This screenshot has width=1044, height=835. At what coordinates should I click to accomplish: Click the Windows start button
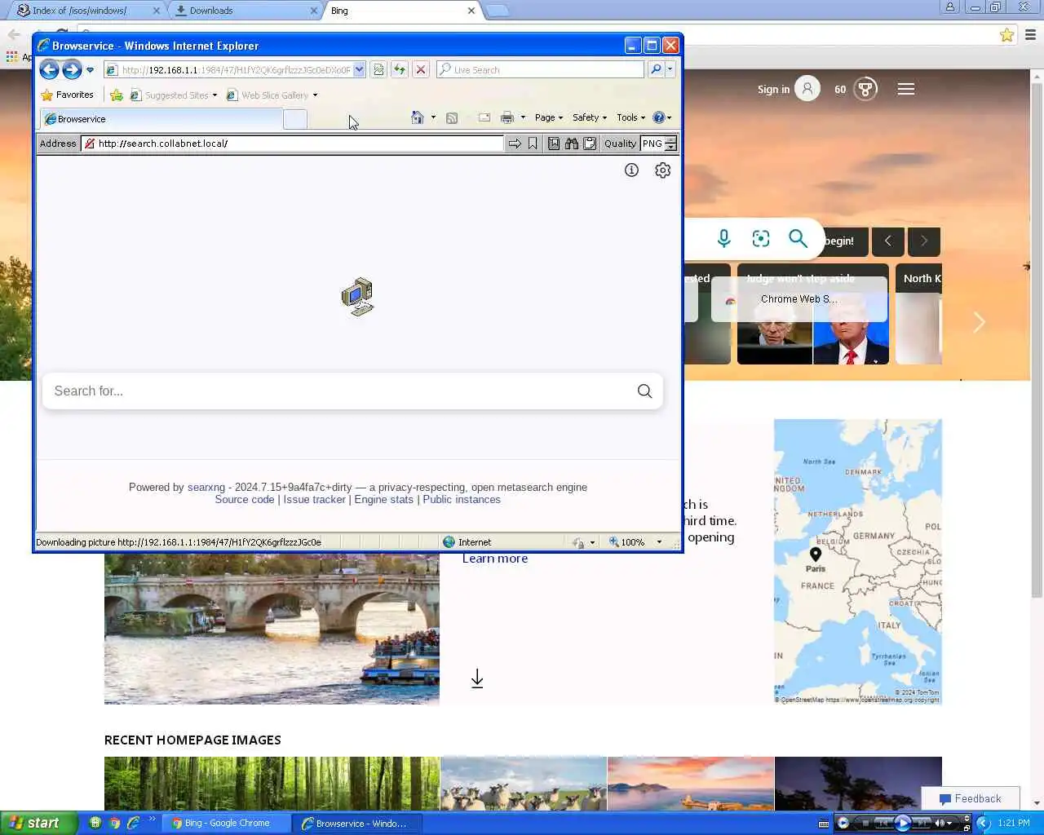[38, 823]
